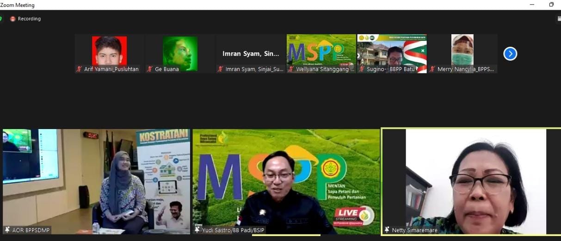Toggle pin on Netty Simaremare video
This screenshot has width=561, height=241.
click(387, 230)
